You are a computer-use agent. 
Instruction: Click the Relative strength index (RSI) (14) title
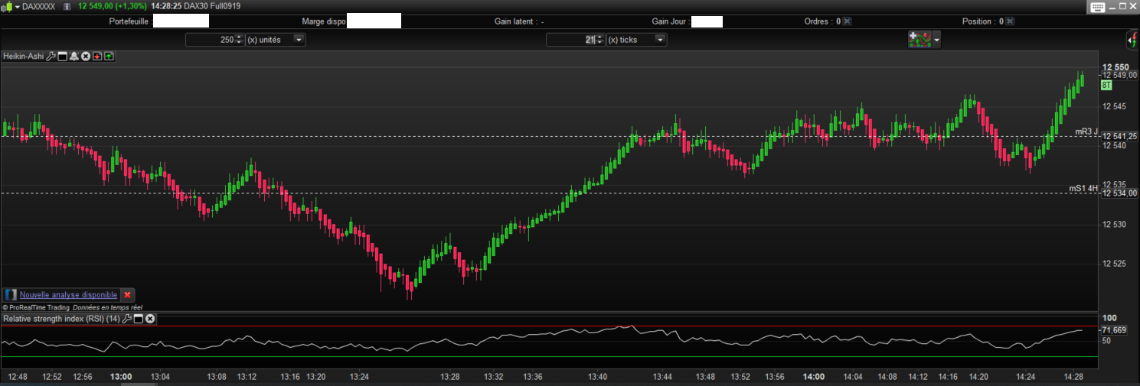tap(61, 318)
